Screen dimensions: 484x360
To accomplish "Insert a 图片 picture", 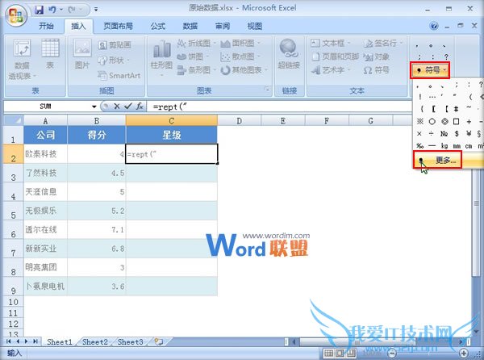I will point(82,54).
